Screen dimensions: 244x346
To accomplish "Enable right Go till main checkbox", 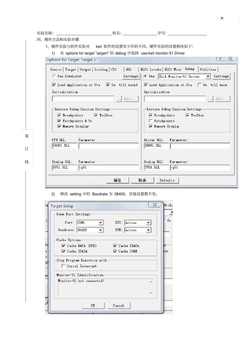I will click(x=200, y=85).
